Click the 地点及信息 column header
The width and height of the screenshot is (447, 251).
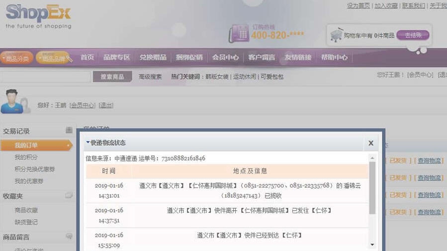tap(250, 171)
